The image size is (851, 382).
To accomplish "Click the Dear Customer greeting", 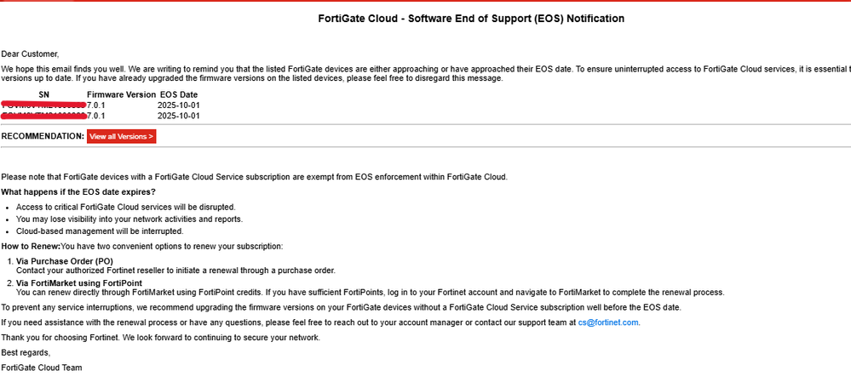I will (30, 54).
